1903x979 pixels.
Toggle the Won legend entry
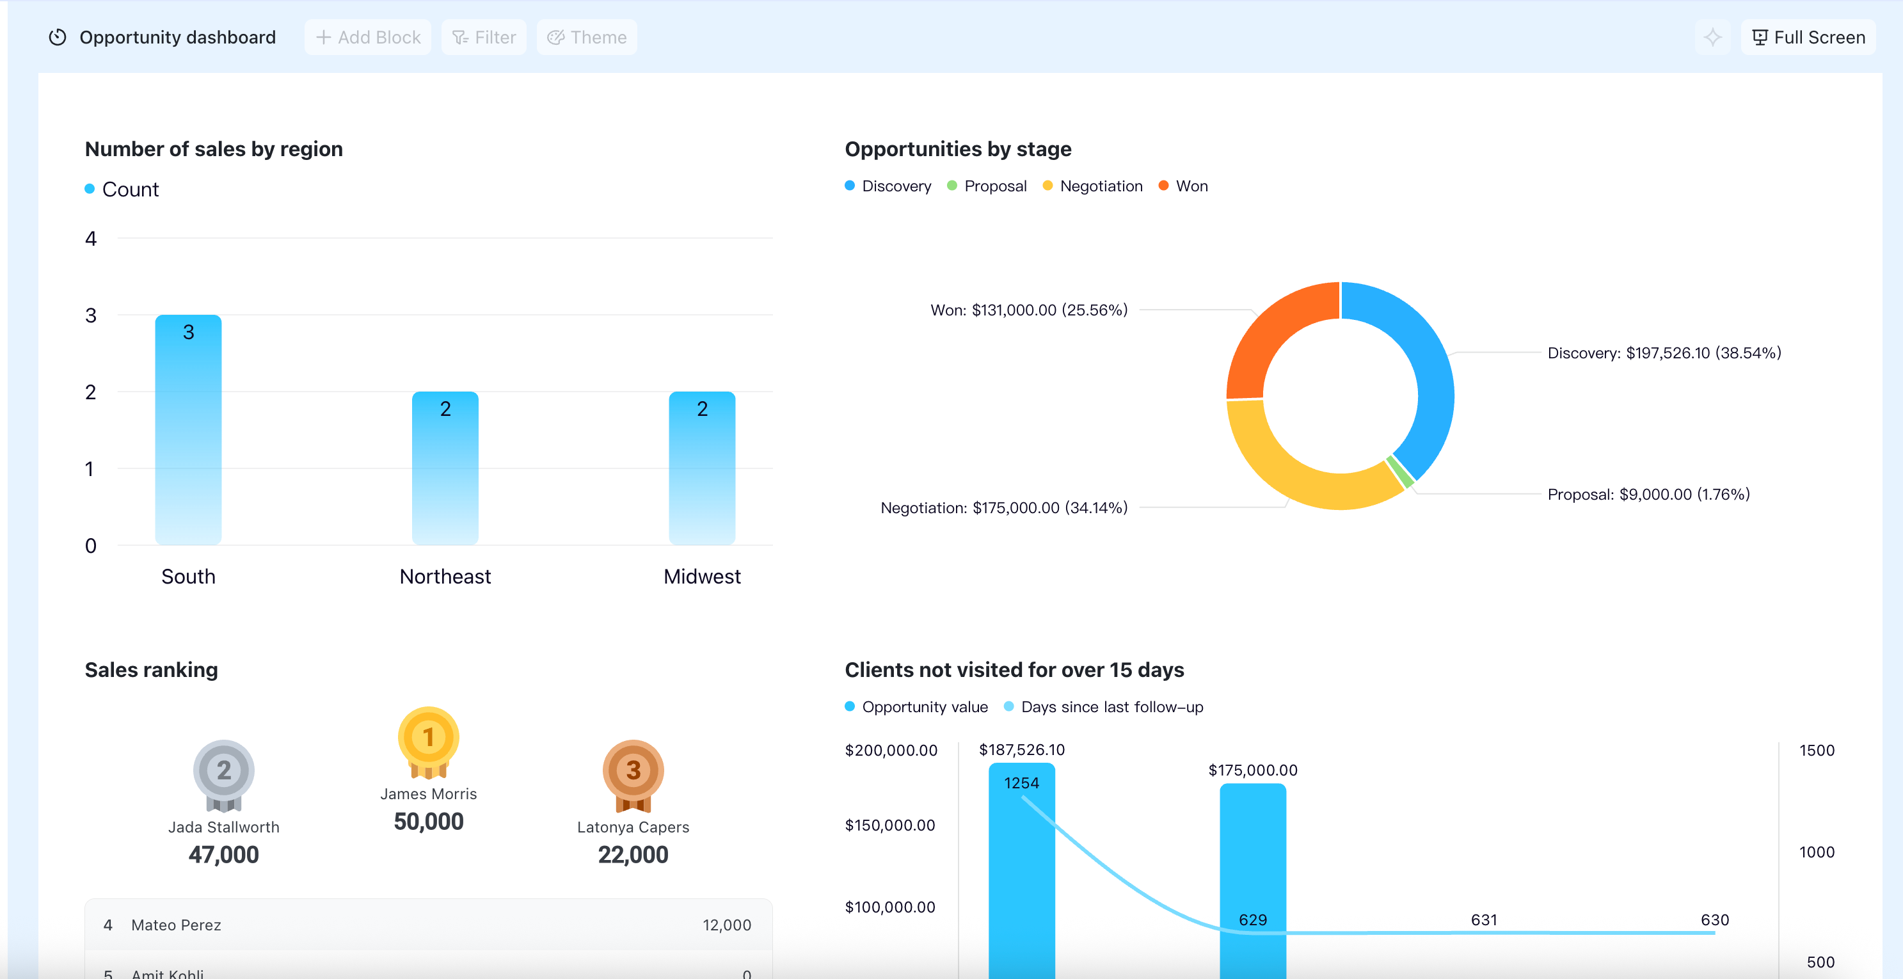[x=1184, y=186]
